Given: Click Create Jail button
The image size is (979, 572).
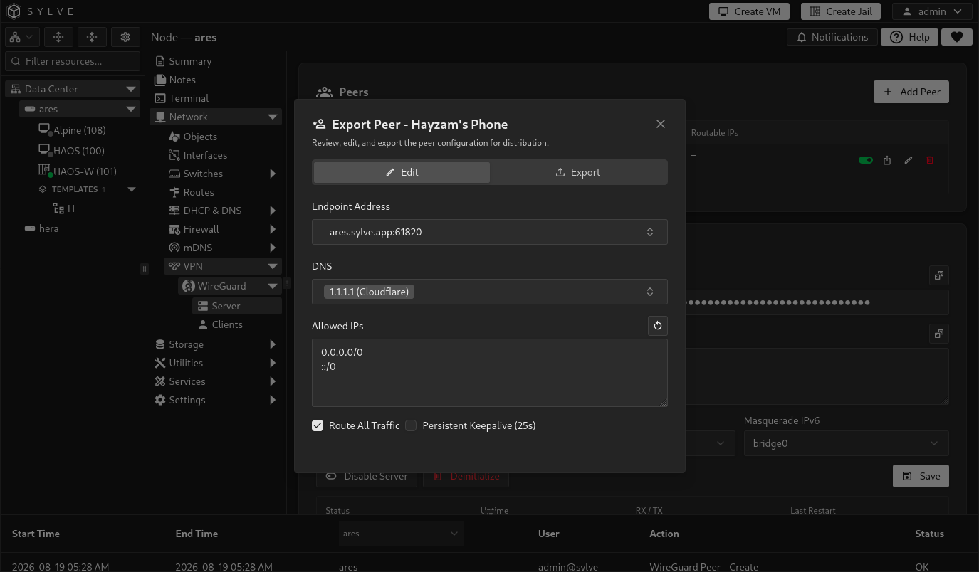Looking at the screenshot, I should pyautogui.click(x=841, y=11).
